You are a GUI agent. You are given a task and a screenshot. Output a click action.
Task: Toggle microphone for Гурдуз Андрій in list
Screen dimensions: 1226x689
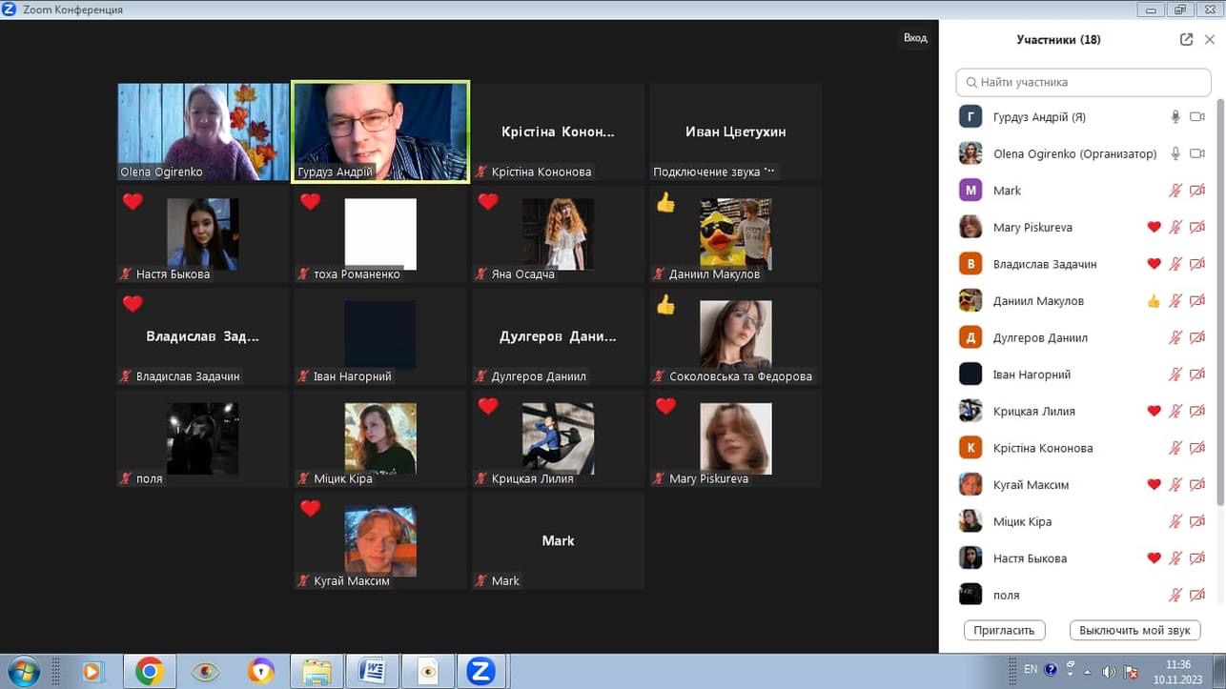(x=1175, y=117)
